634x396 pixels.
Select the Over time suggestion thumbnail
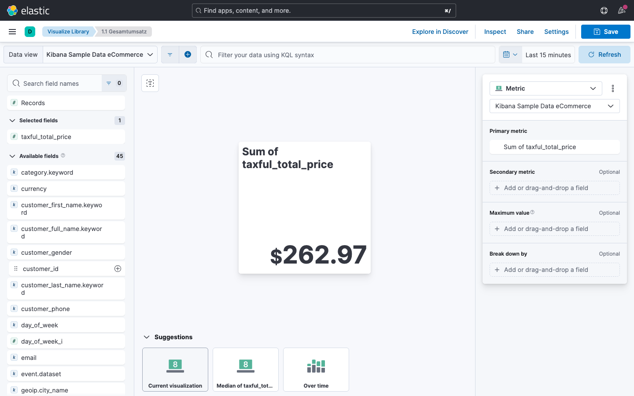click(x=316, y=370)
